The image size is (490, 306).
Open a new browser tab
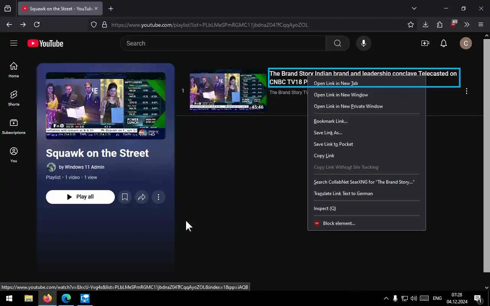(111, 8)
